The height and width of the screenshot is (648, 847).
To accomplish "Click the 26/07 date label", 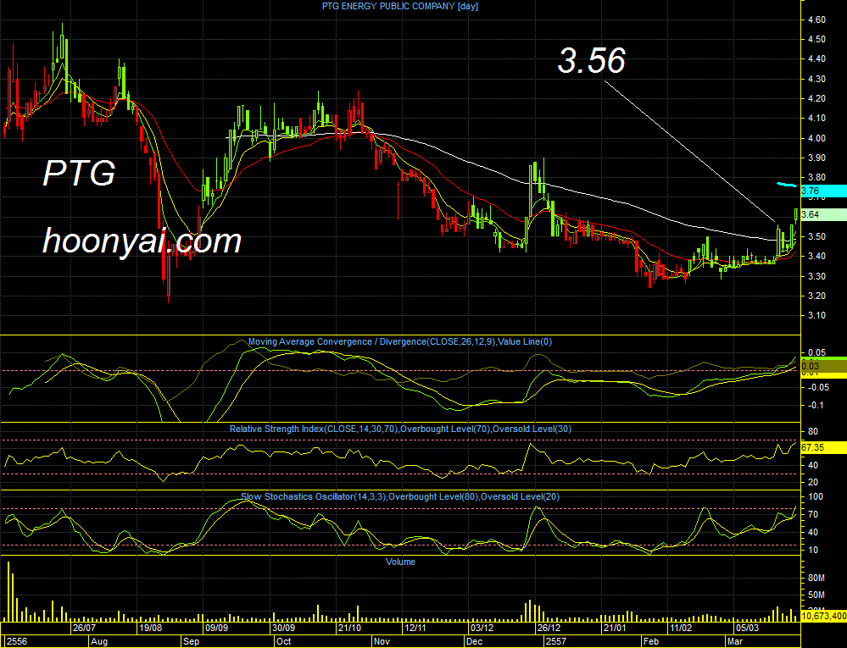I will (x=84, y=628).
